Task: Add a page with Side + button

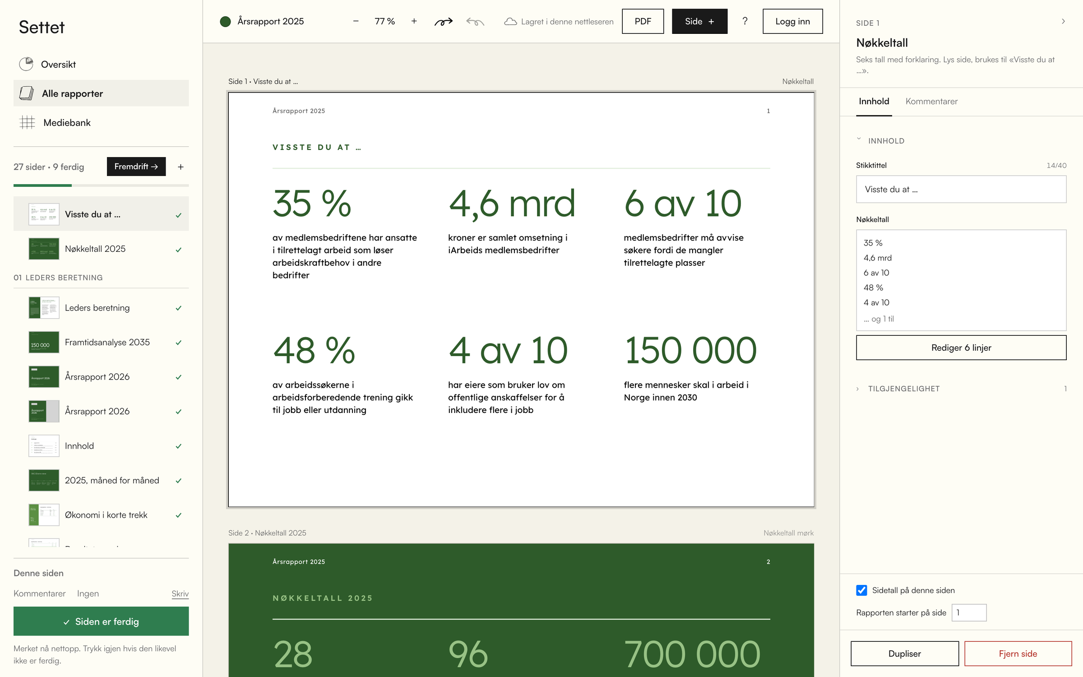Action: tap(699, 21)
